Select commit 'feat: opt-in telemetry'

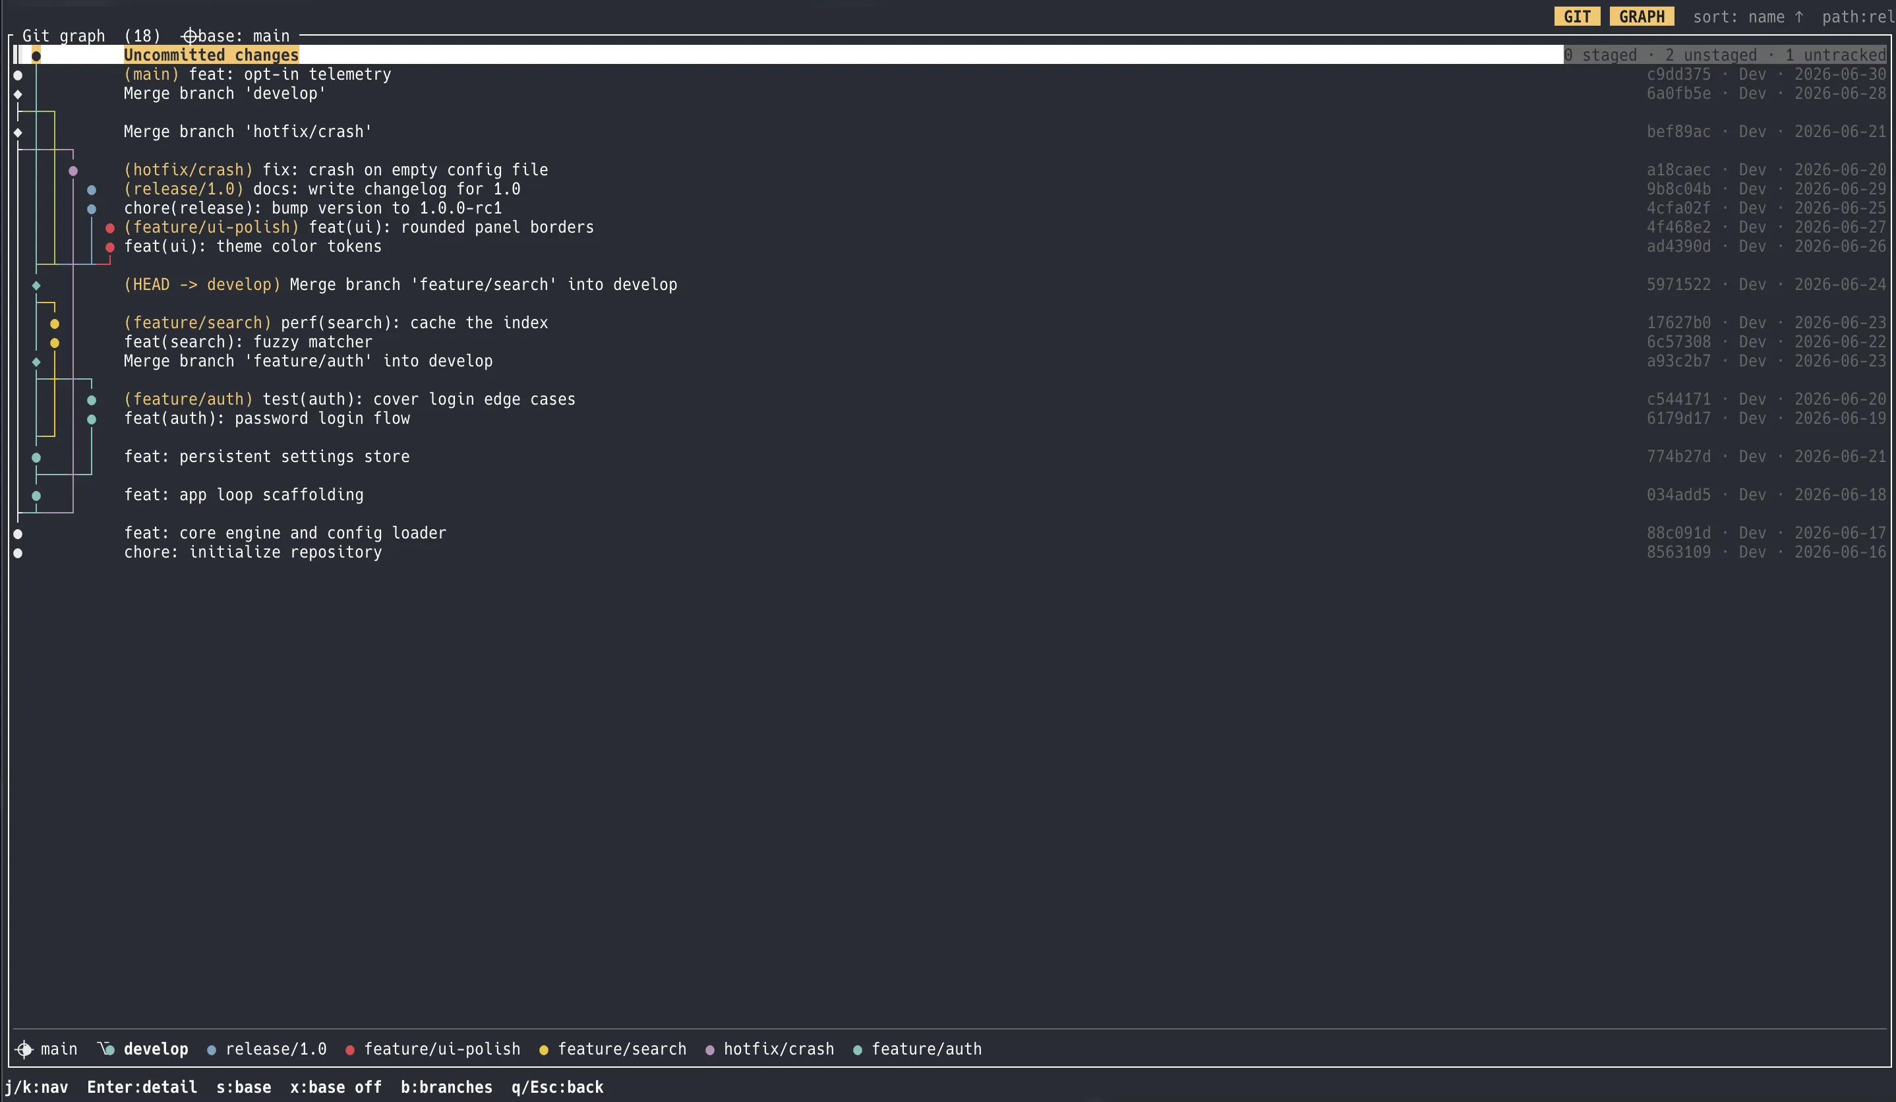coord(949,74)
